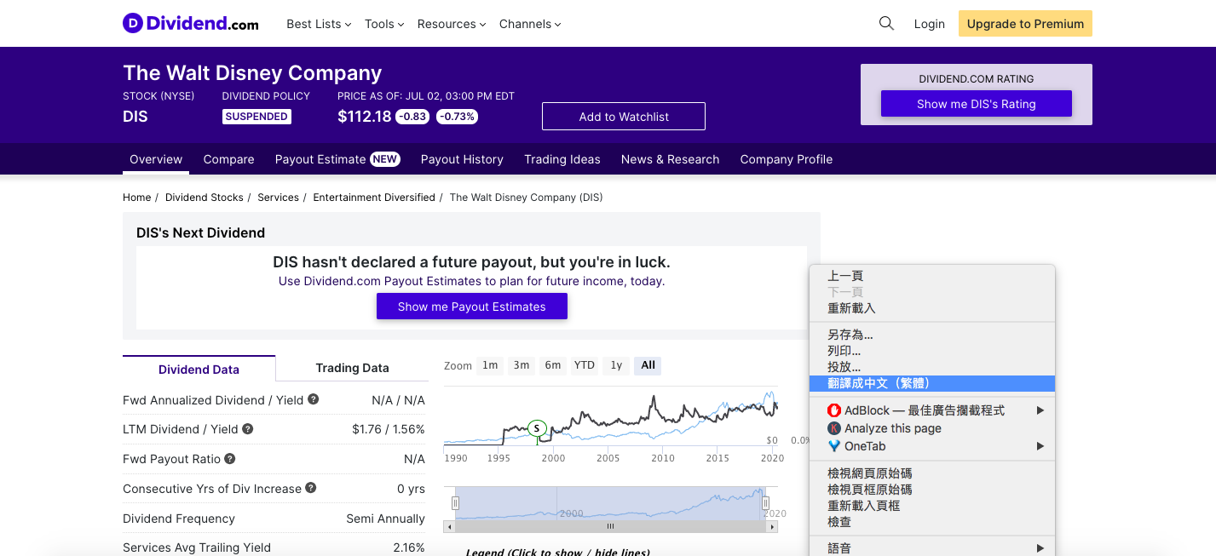Click the S marker on the chart
The image size is (1216, 556).
click(x=537, y=428)
